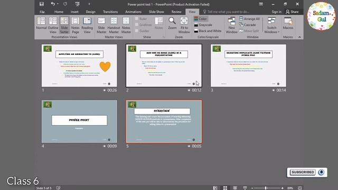The image size is (338, 190).
Task: Open Slide Master view
Action: [101, 25]
